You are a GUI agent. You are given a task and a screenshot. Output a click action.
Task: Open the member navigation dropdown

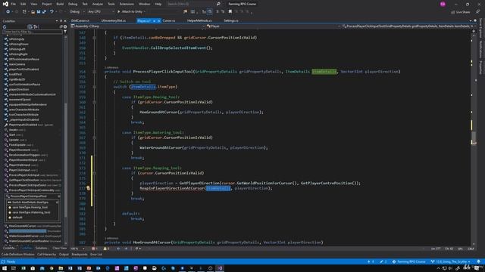pos(408,26)
